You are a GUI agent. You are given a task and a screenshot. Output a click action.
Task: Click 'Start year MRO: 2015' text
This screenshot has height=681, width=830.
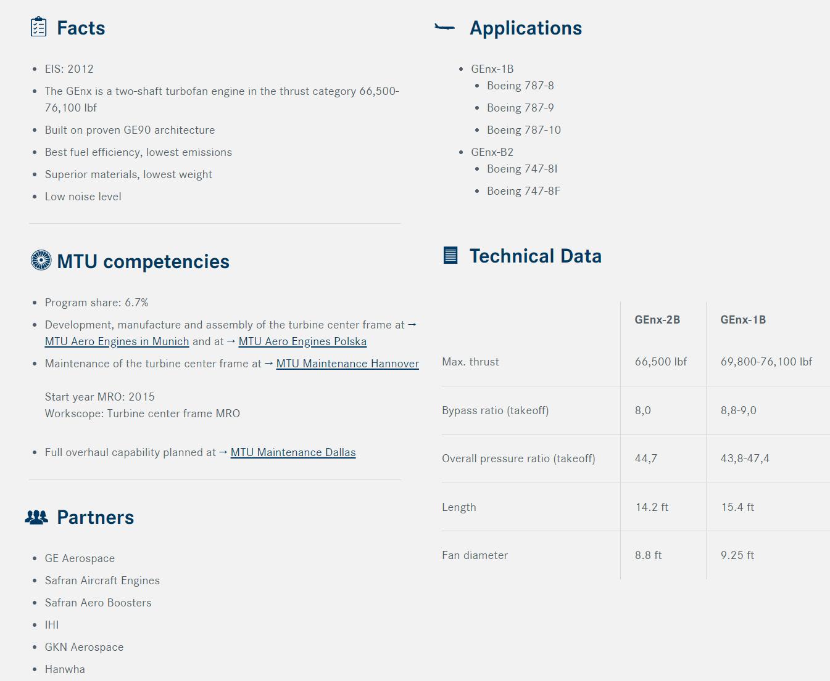99,397
